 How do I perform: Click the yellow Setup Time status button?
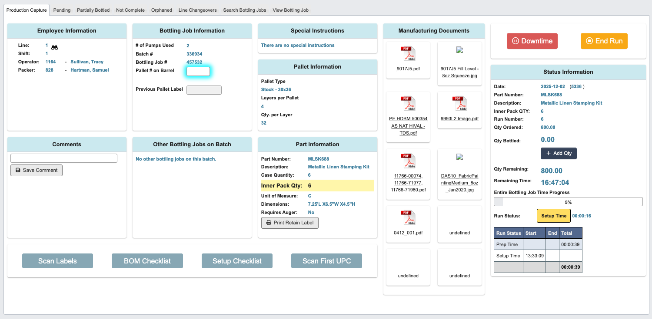click(x=554, y=216)
